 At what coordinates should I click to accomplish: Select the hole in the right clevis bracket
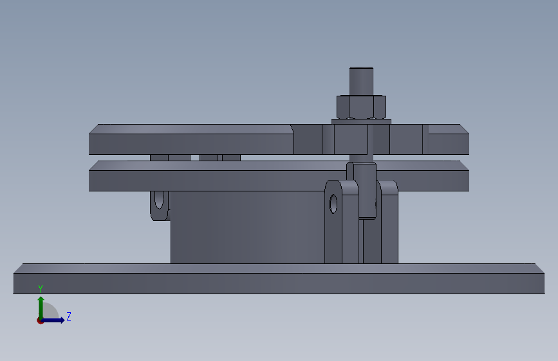(x=333, y=204)
